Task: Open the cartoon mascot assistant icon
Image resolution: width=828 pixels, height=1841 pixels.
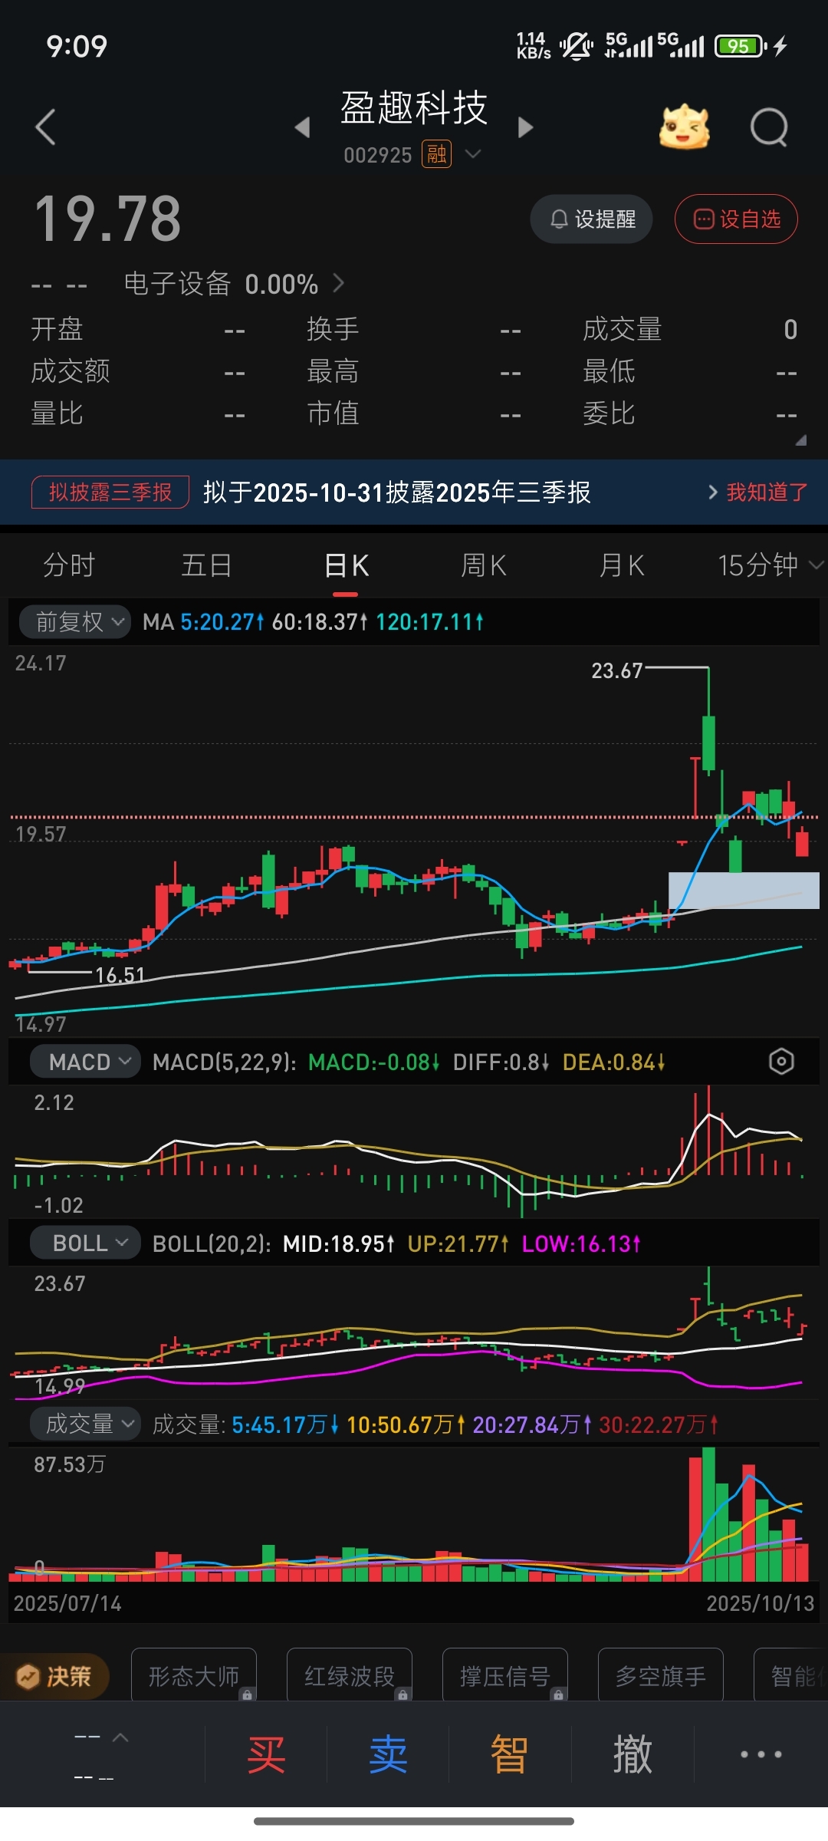Action: [684, 127]
